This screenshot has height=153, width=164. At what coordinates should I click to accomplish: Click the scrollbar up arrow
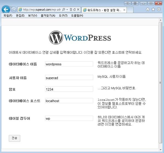[x=160, y=20]
